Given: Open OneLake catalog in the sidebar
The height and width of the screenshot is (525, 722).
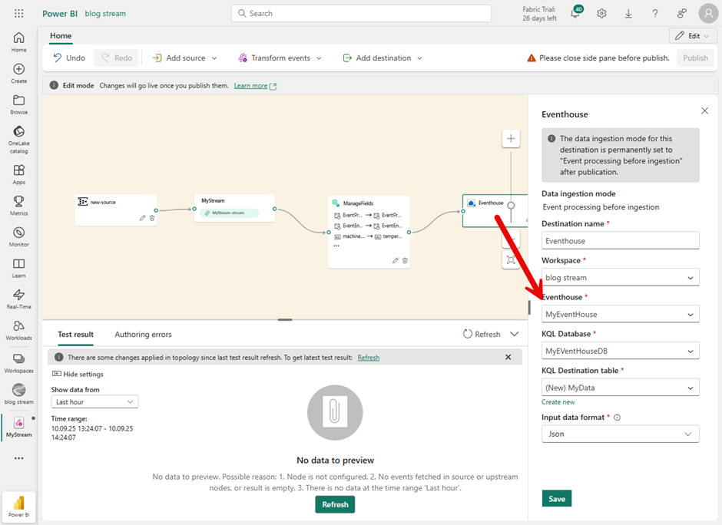Looking at the screenshot, I should [18, 139].
